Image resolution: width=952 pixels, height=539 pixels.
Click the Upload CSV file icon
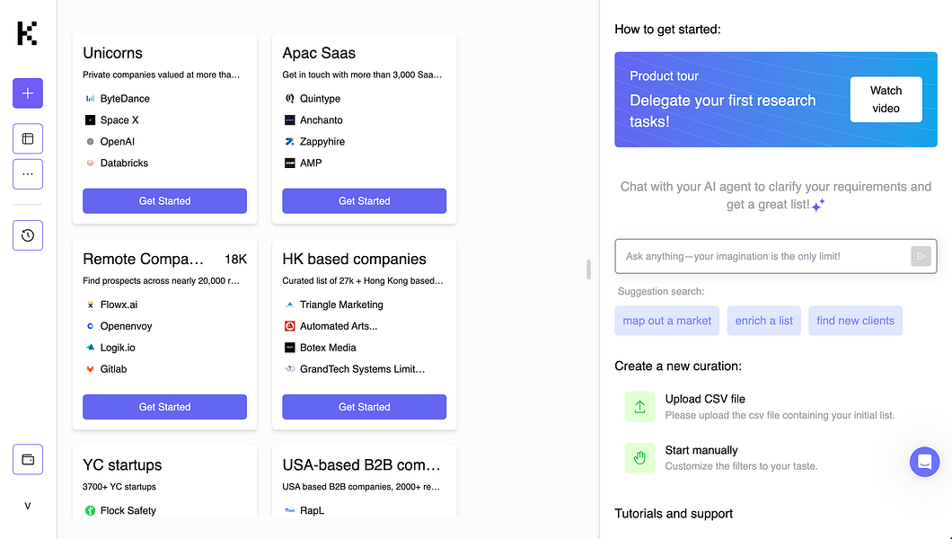click(639, 406)
